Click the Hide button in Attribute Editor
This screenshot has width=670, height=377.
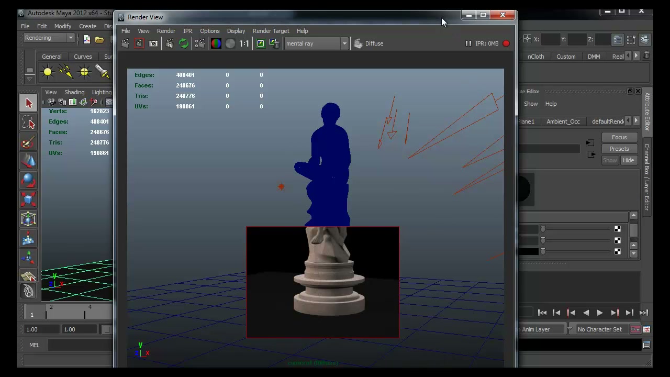pos(628,160)
